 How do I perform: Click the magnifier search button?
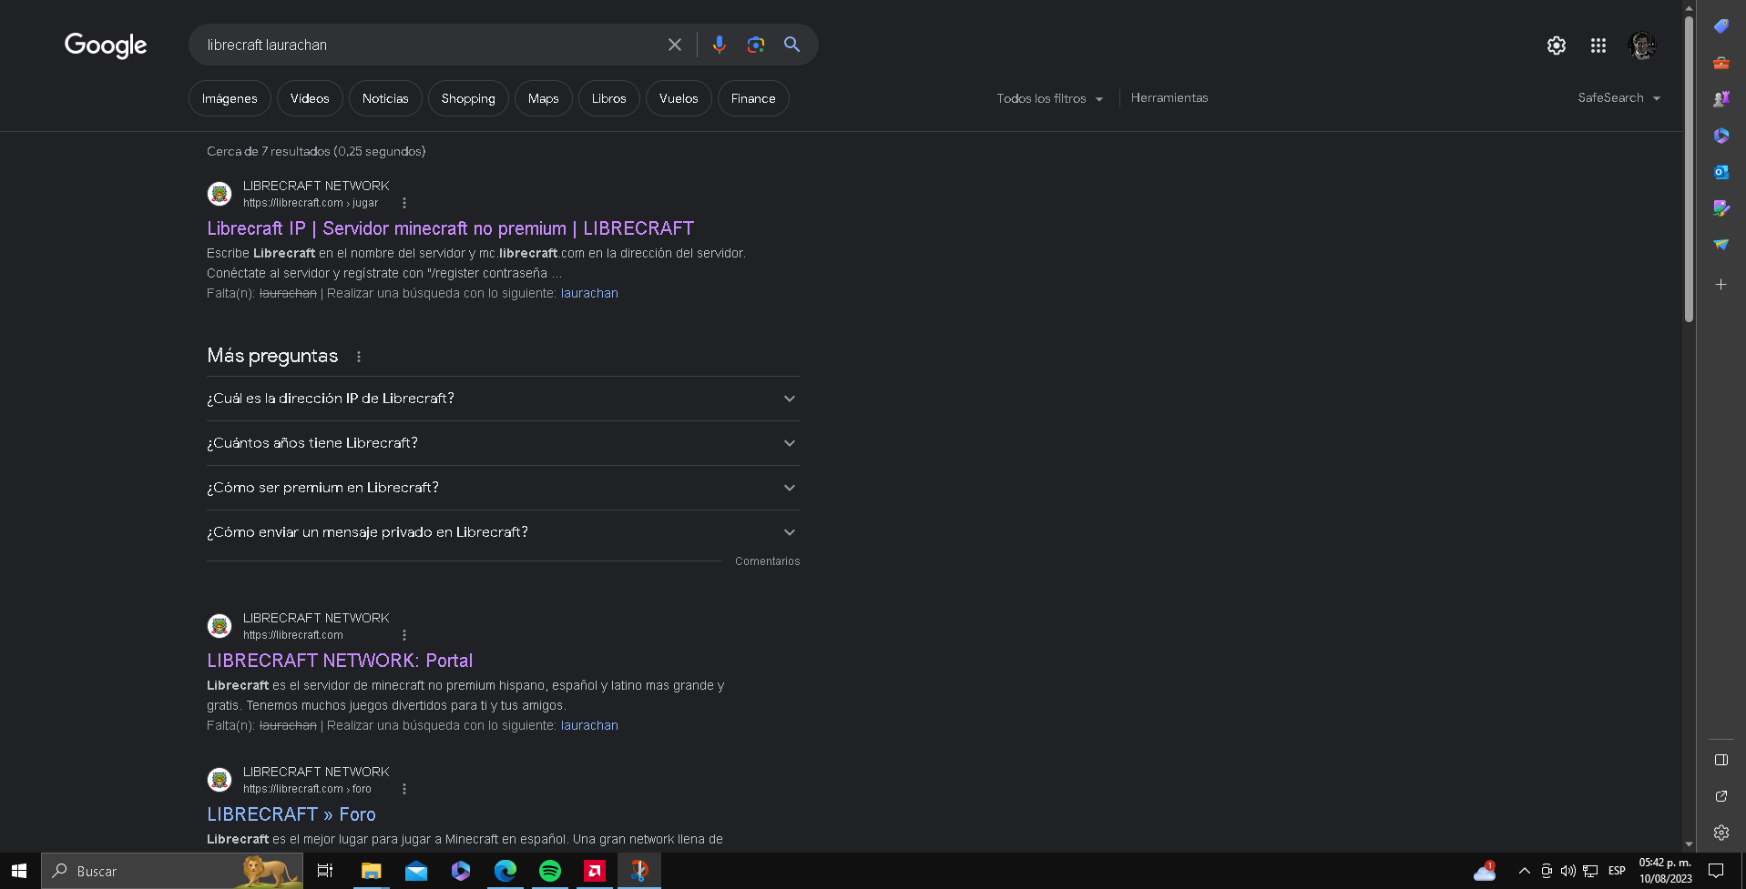coord(791,45)
